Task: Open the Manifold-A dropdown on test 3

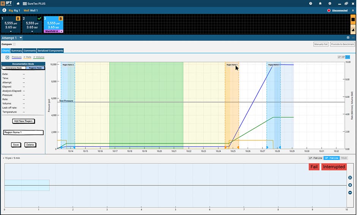Action: (61, 31)
